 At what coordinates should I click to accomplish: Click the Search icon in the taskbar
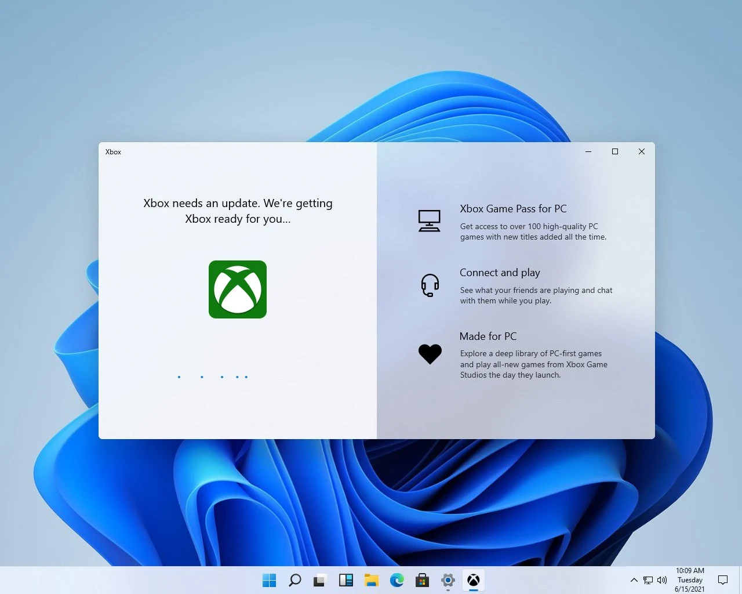(294, 580)
